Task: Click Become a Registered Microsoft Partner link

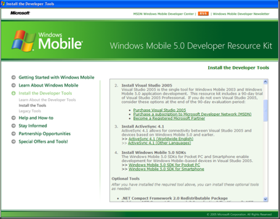Action: click(x=169, y=118)
